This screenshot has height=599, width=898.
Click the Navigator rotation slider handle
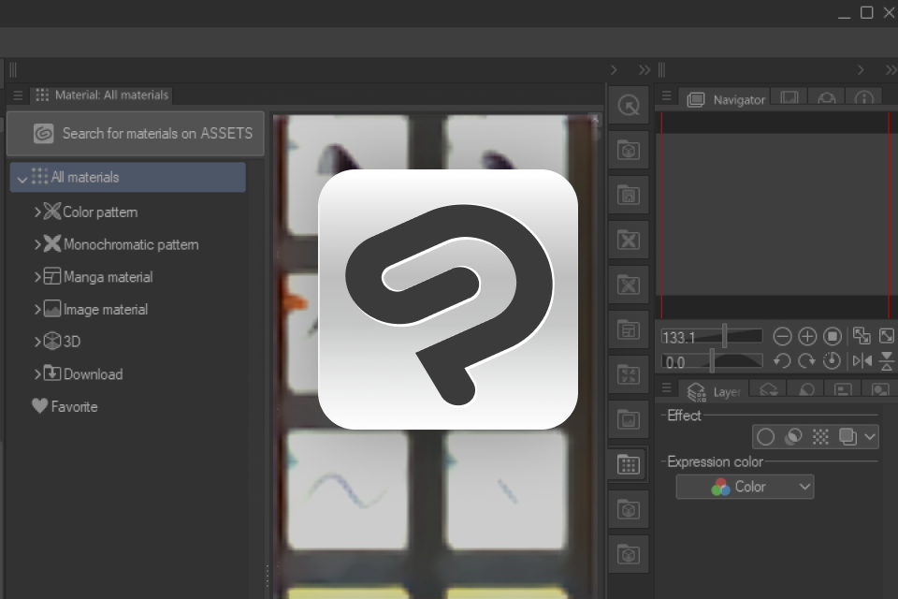(712, 360)
